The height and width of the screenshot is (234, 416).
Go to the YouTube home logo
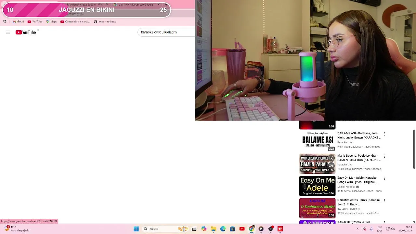point(26,32)
